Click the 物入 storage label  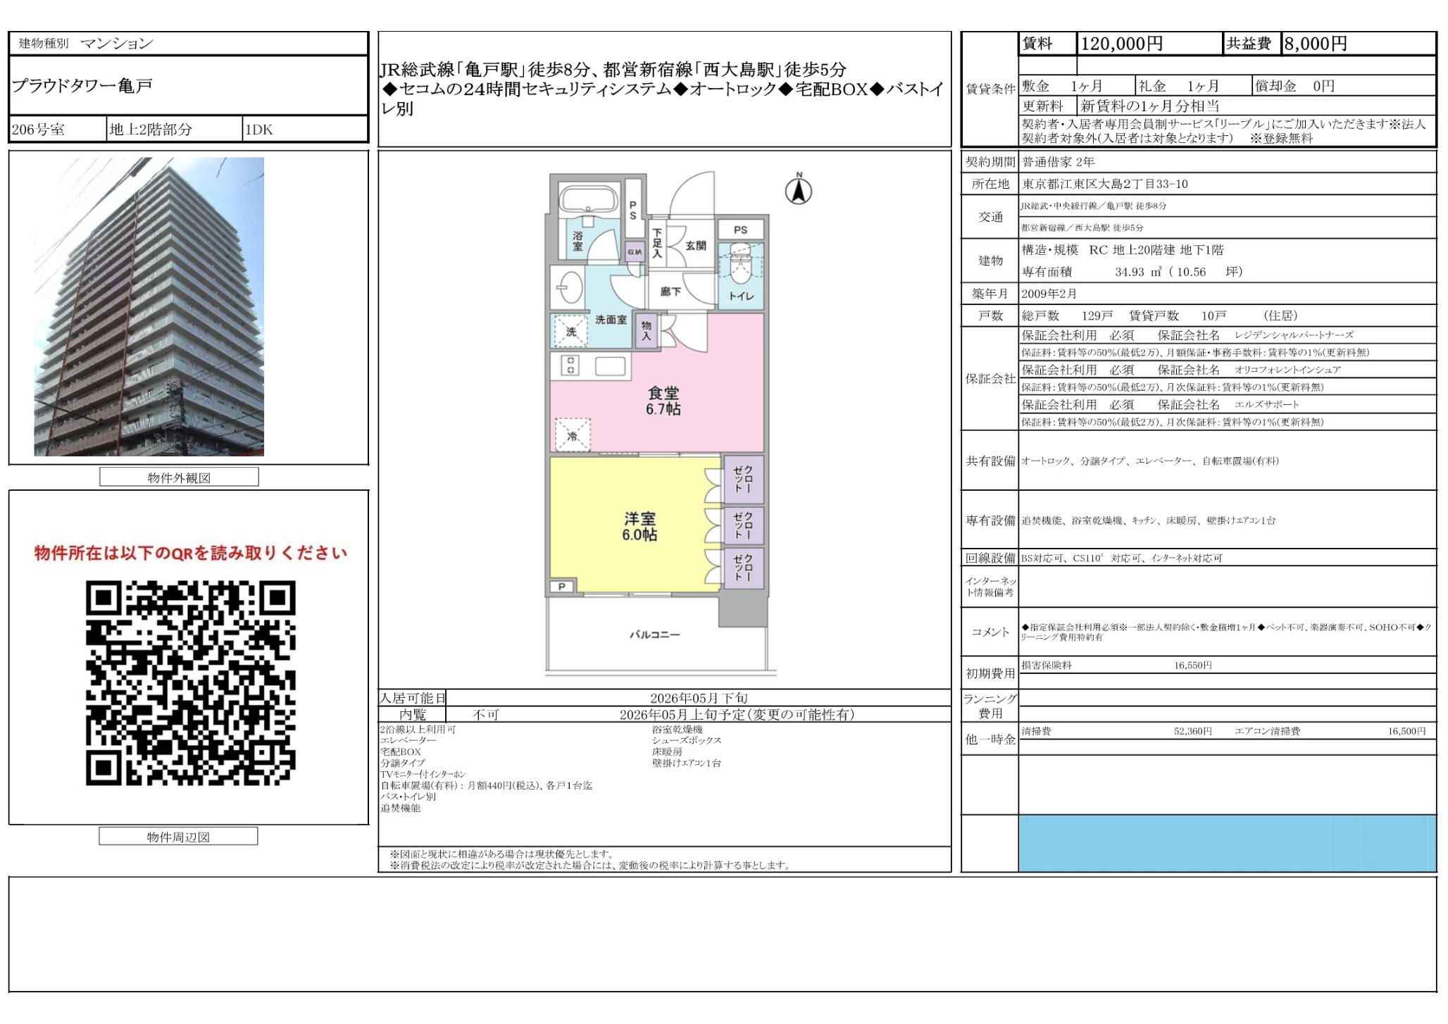coord(646,331)
